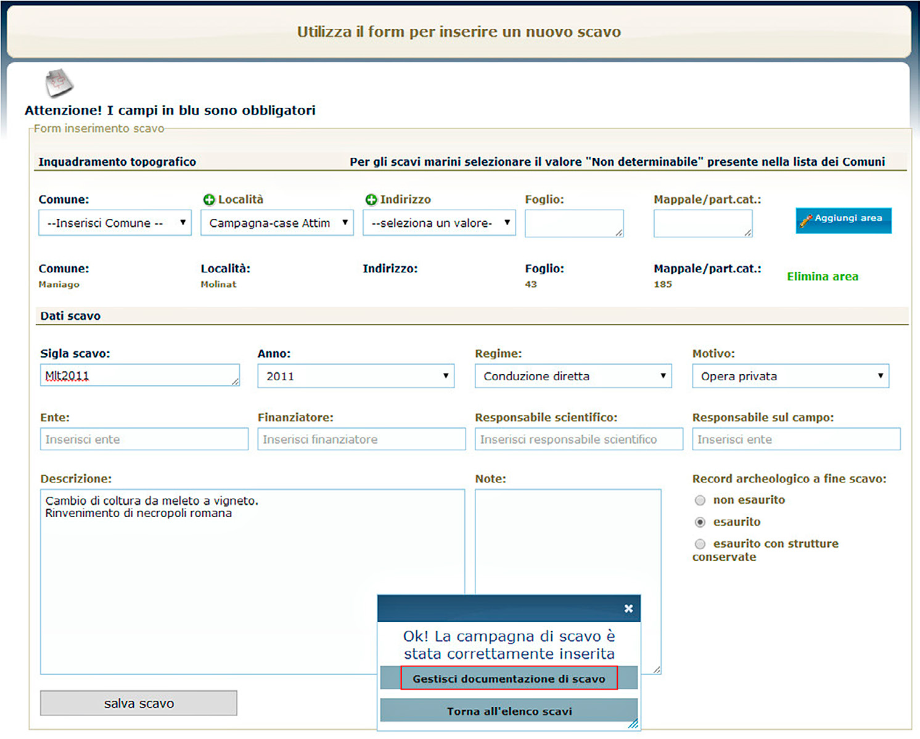Open the Regime dropdown showing Conduzione diretta

573,376
